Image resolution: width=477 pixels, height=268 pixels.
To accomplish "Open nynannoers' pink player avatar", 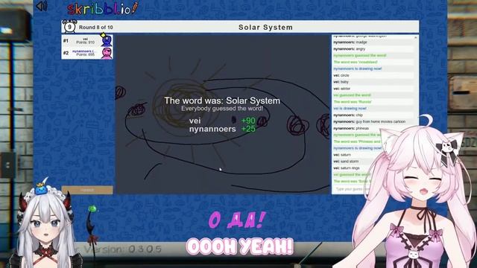I will (107, 53).
